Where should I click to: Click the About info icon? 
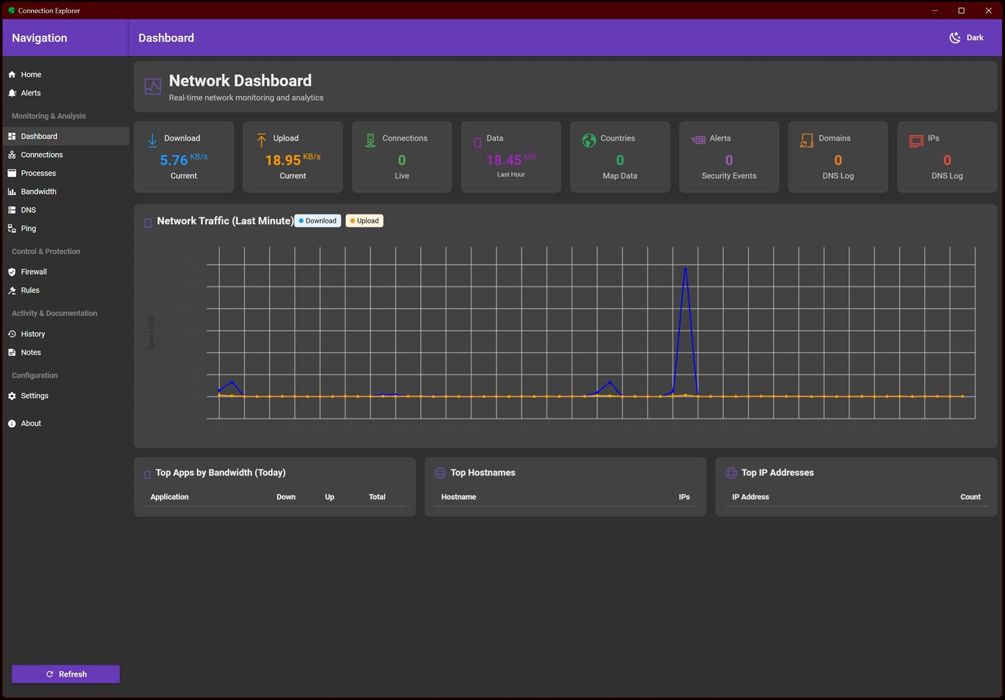click(x=12, y=424)
